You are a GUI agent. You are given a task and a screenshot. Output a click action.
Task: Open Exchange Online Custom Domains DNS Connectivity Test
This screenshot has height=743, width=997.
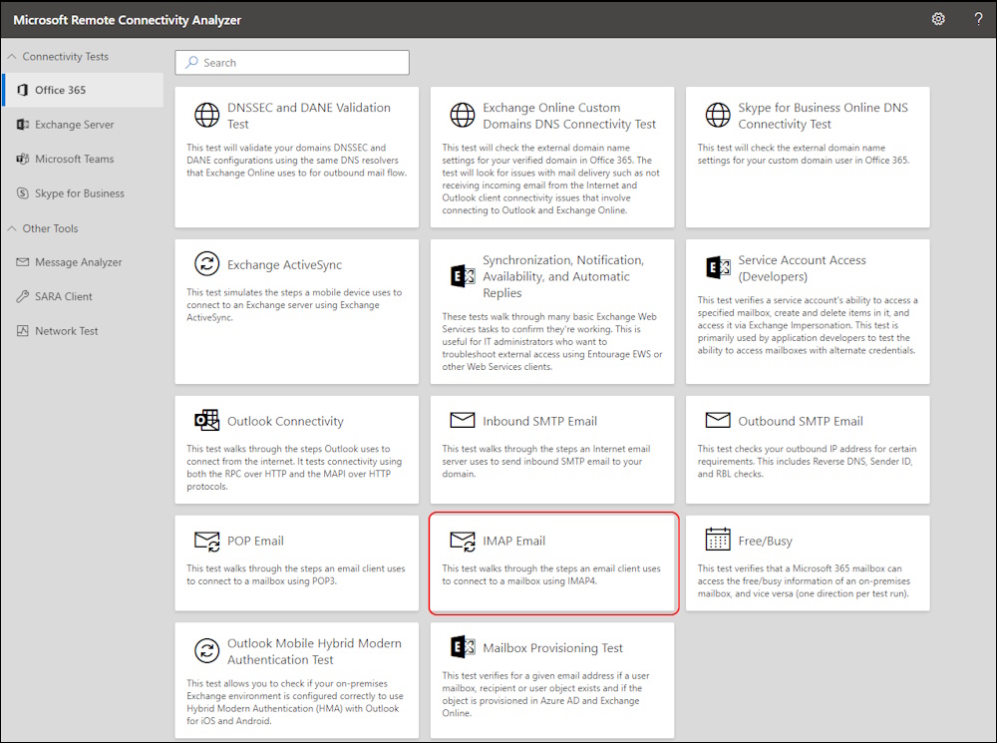click(x=569, y=116)
